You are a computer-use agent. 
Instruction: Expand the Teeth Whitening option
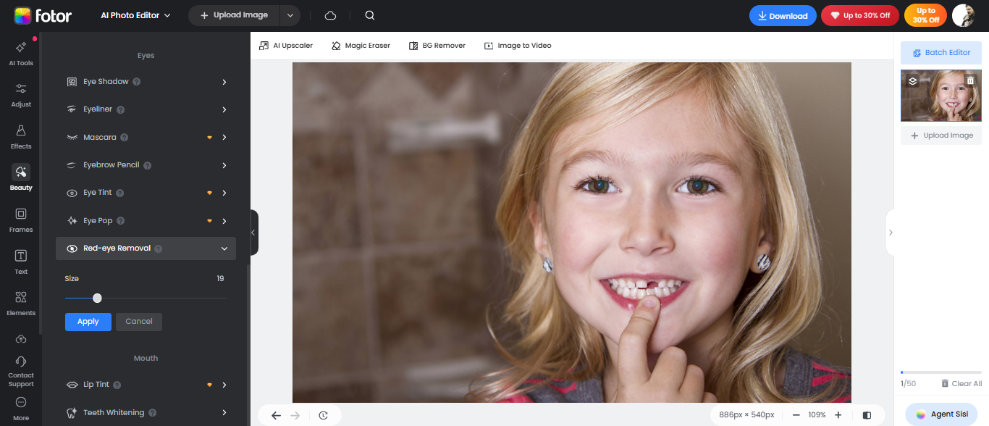tap(224, 413)
